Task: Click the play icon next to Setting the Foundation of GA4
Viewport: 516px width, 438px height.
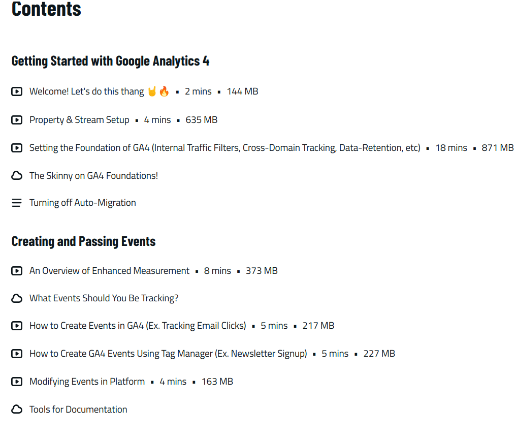Action: click(17, 148)
